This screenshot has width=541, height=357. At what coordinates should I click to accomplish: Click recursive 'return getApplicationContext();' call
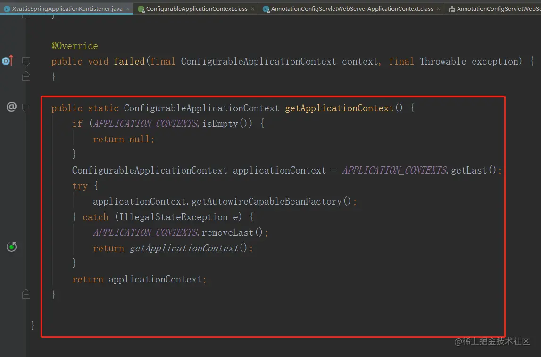(173, 248)
